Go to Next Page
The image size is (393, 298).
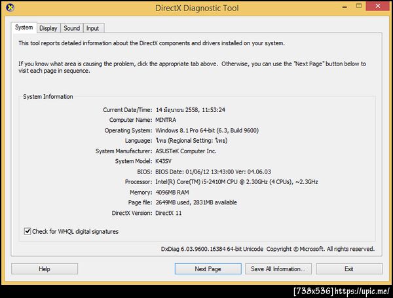pos(208,269)
